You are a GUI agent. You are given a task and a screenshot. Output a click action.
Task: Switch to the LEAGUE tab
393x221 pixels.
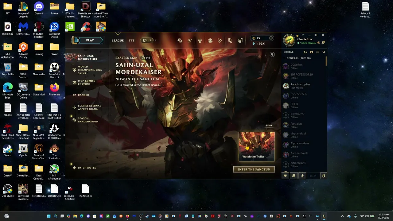click(118, 41)
